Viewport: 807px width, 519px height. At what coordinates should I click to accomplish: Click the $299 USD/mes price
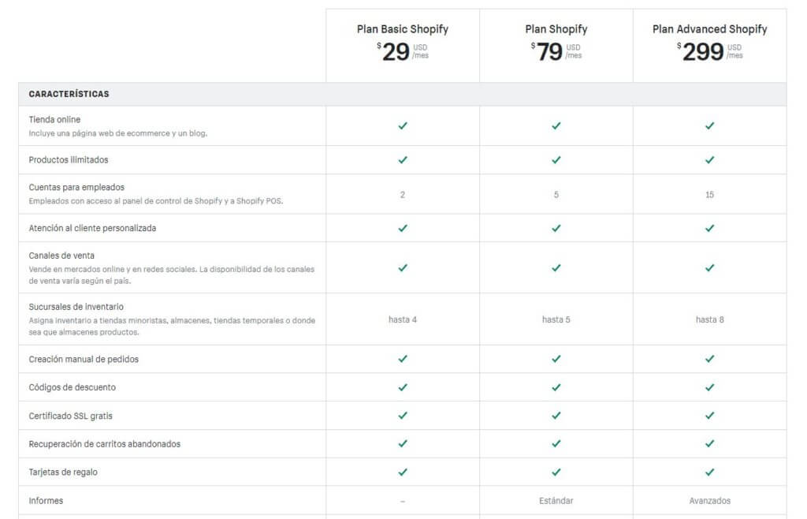pos(710,51)
